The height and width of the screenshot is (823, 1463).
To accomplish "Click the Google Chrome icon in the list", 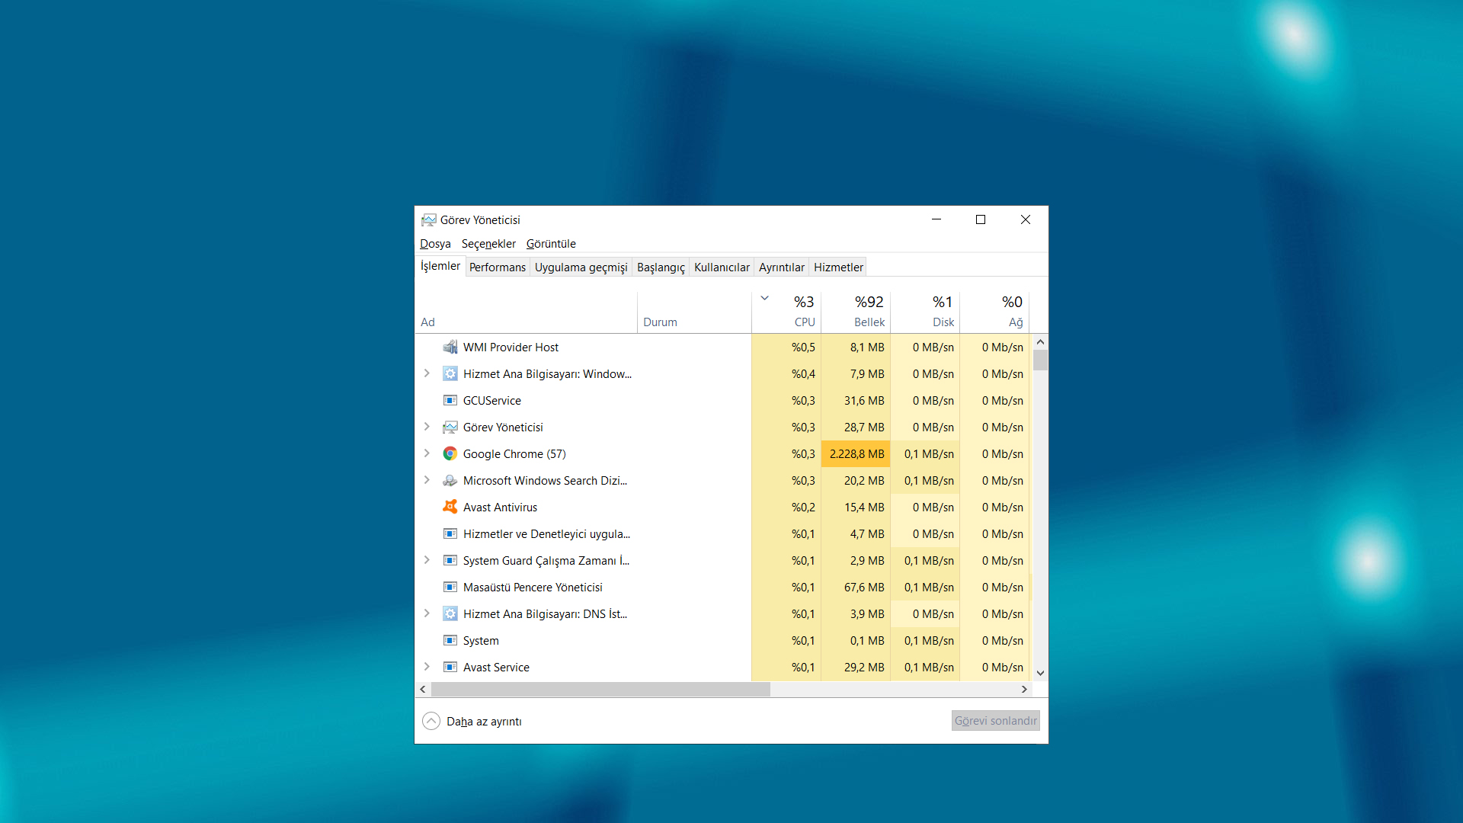I will tap(450, 453).
